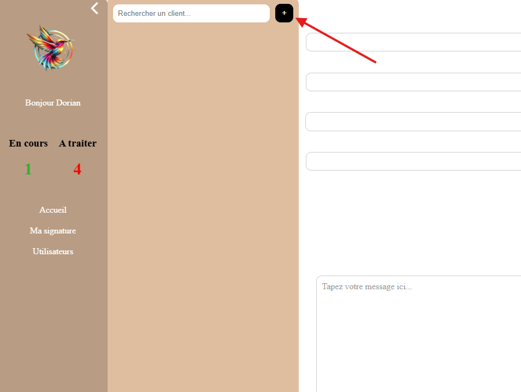
Task: Collapse the sidebar with the chevron arrow
Action: (x=95, y=8)
